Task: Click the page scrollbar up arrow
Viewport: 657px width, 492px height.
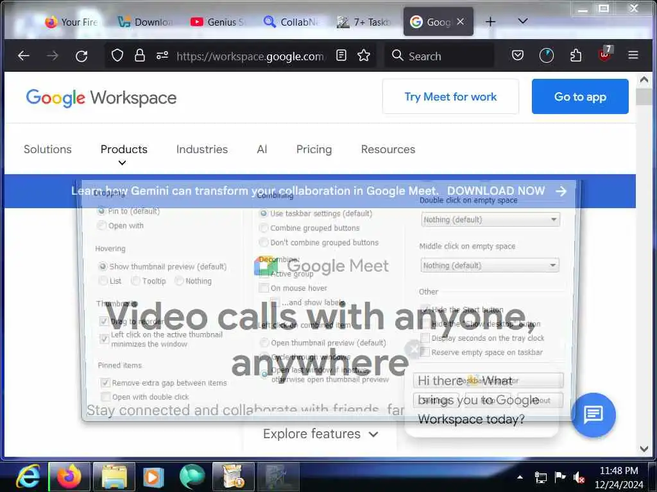Action: tap(644, 79)
